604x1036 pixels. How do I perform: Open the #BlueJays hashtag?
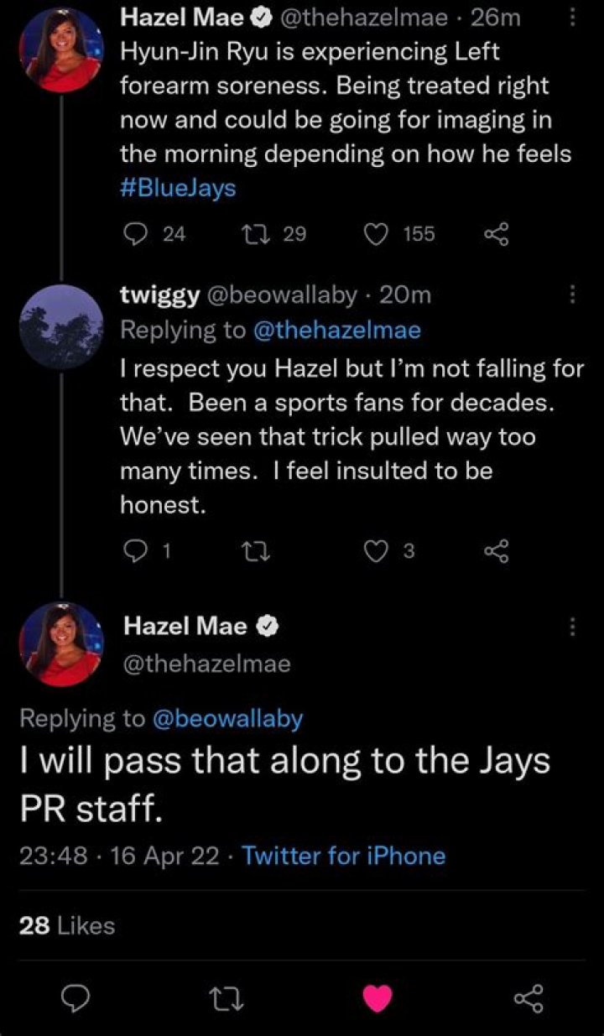[x=179, y=187]
